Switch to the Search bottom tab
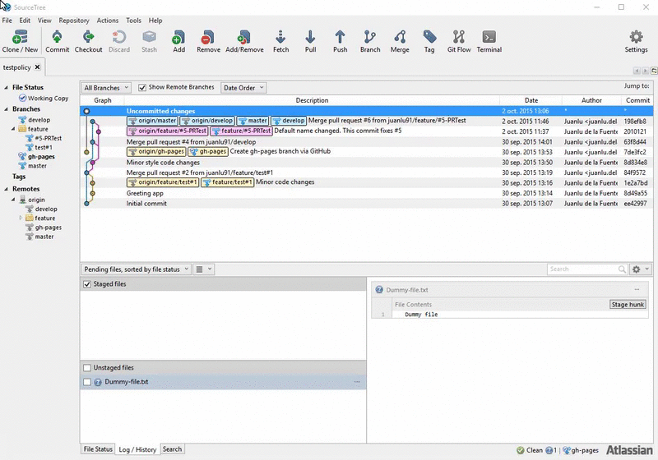Screen dimensions: 658x460 click(x=172, y=449)
